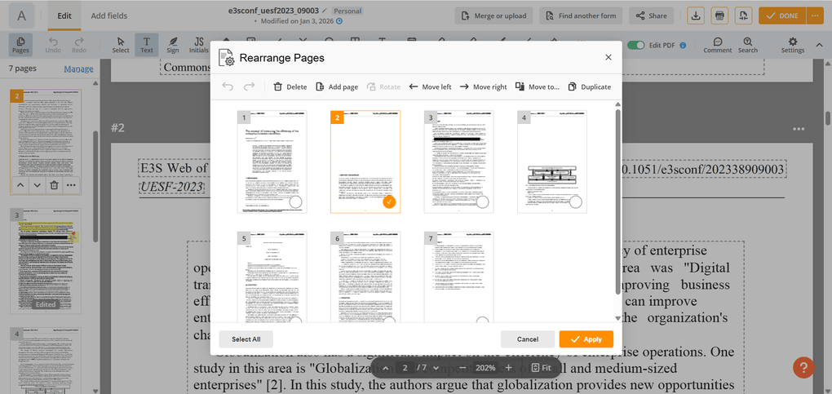Click the dialog's redo arrow
Viewport: 832px width, 394px height.
pos(249,86)
